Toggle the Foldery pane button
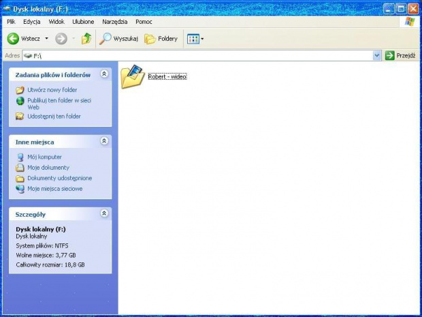Image resolution: width=422 pixels, height=317 pixels. point(161,39)
